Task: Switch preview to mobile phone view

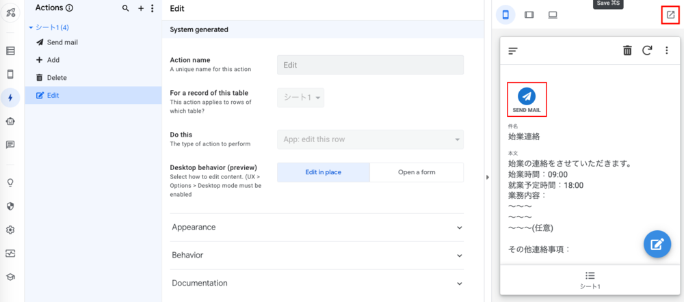Action: (506, 15)
